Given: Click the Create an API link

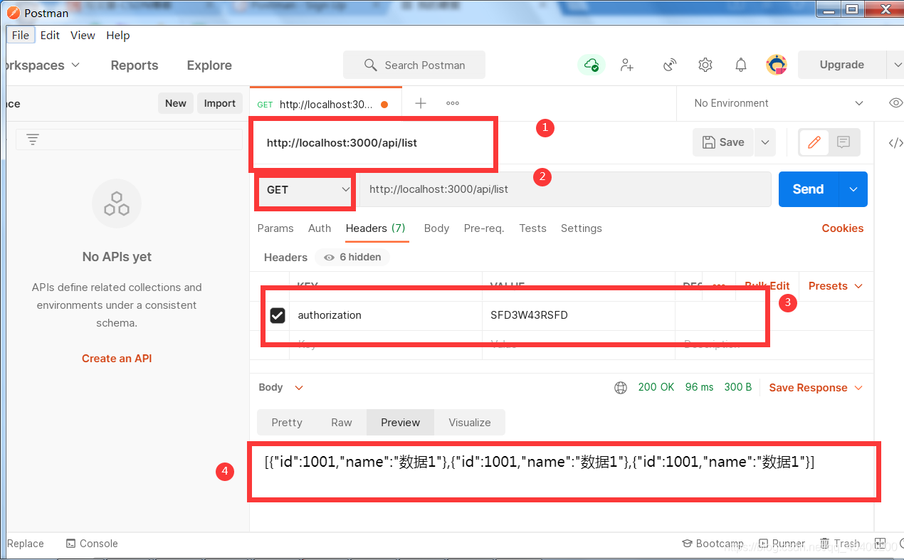Looking at the screenshot, I should pyautogui.click(x=117, y=359).
